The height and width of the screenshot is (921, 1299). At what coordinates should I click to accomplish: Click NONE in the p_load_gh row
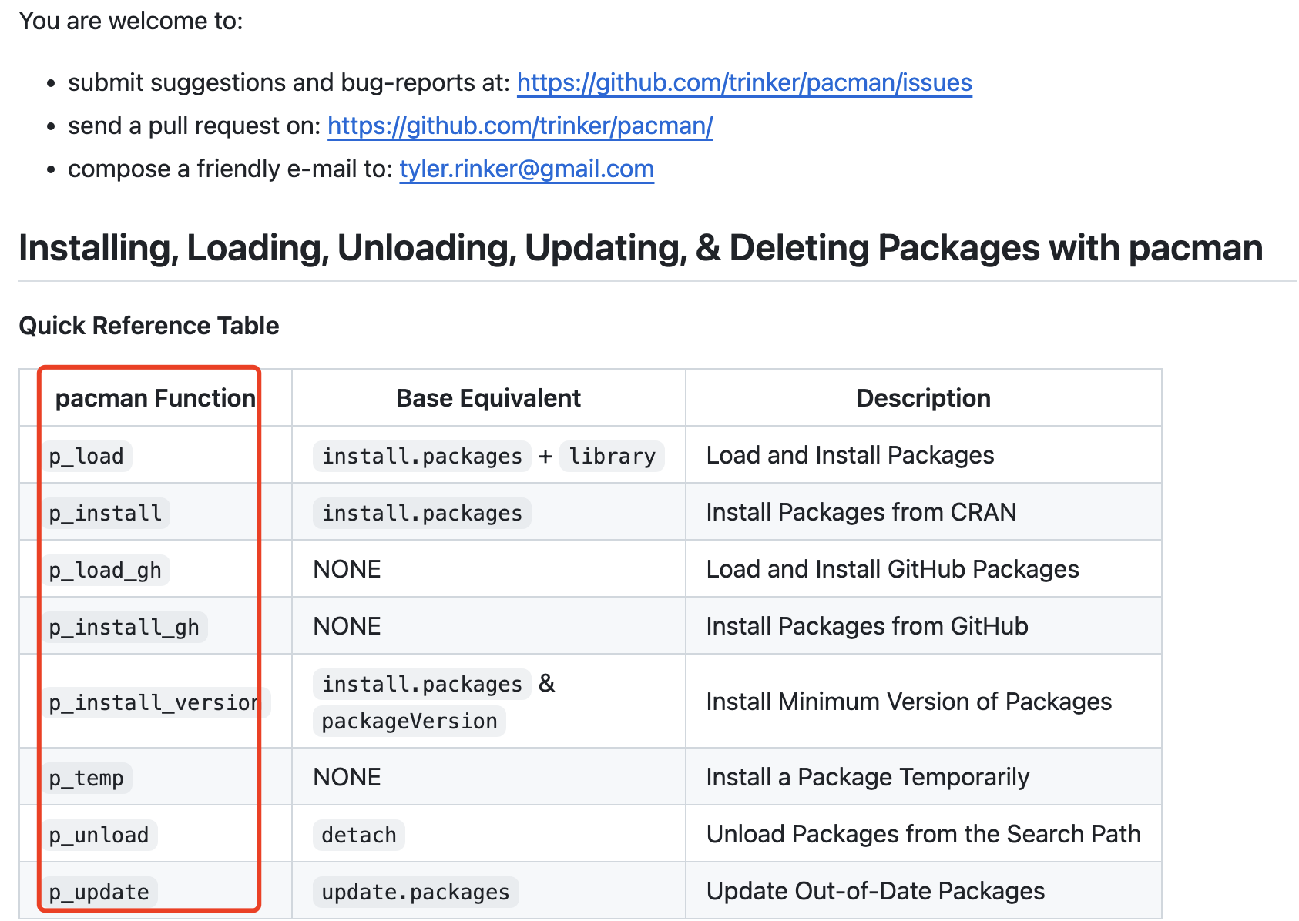(347, 569)
